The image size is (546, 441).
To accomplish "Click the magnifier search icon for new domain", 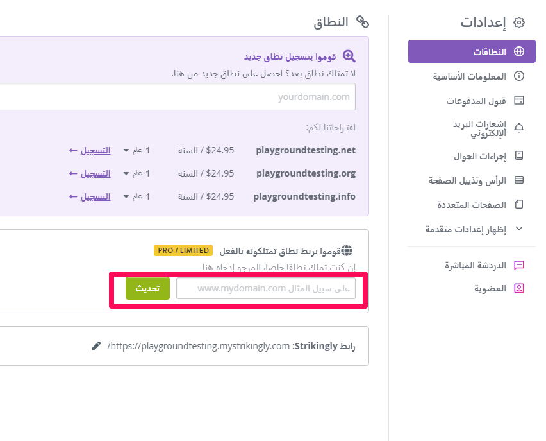I will pos(349,56).
